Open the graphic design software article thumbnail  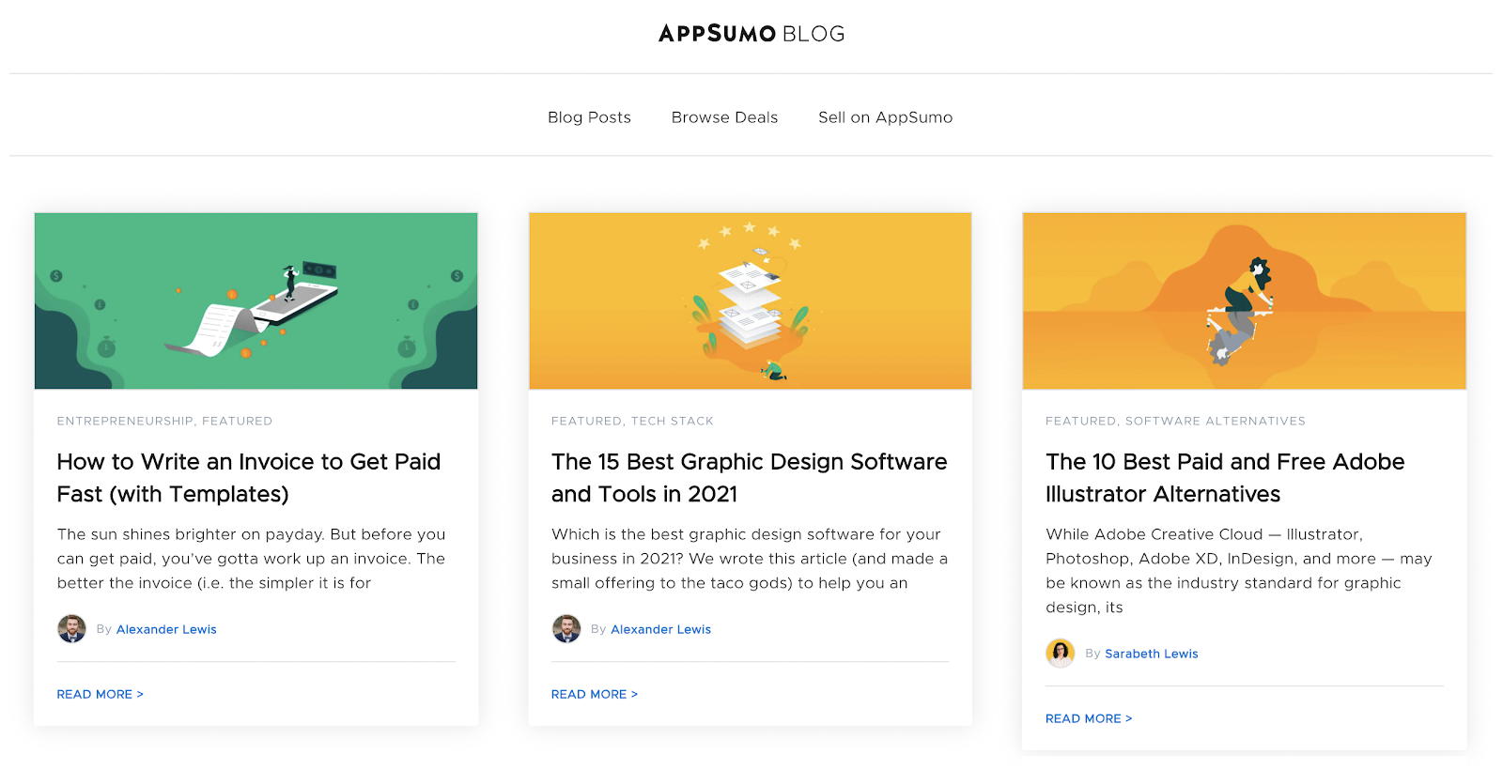click(x=750, y=300)
